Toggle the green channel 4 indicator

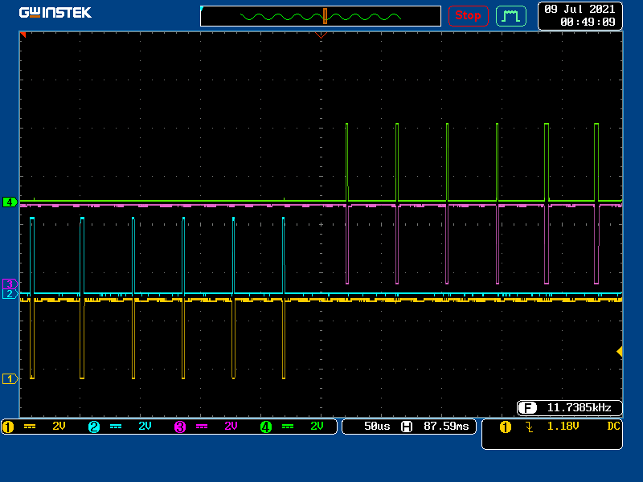[x=266, y=427]
